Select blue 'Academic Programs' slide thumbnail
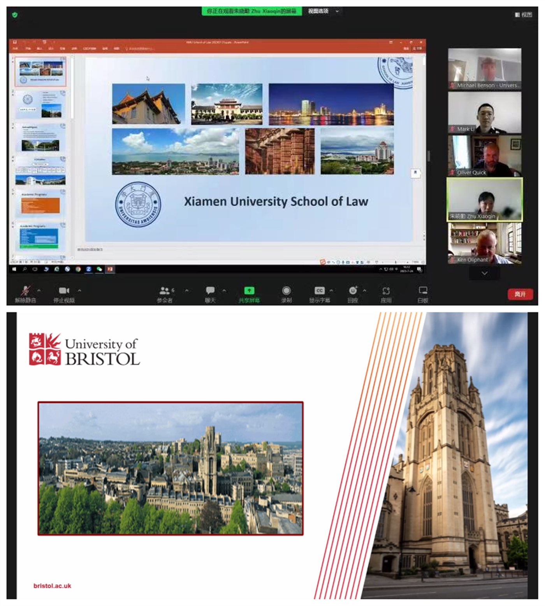545x606 pixels. [x=40, y=237]
